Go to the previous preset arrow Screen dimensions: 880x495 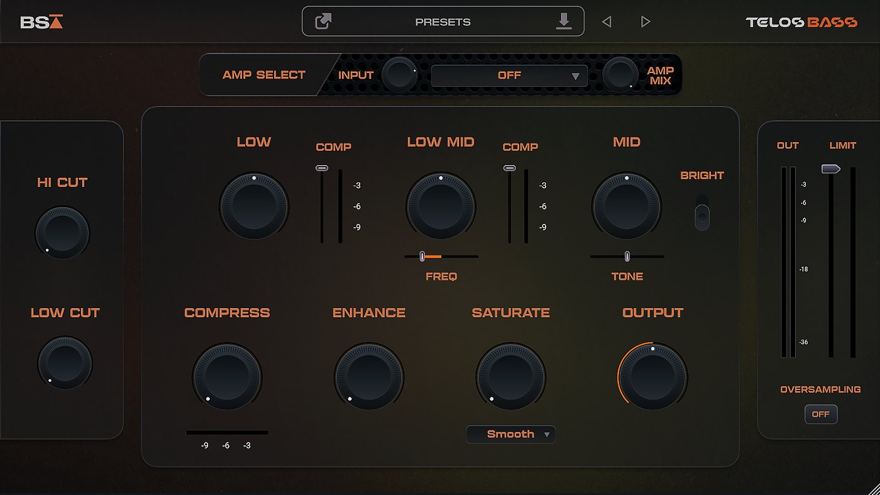[607, 22]
